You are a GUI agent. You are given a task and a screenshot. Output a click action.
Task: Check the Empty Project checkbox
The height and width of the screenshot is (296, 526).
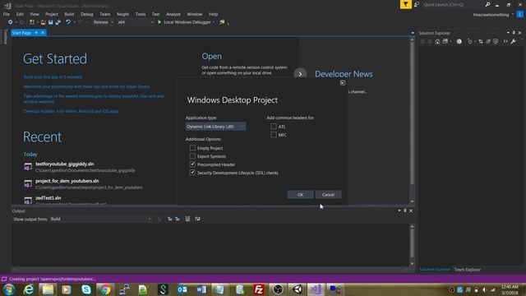click(192, 148)
